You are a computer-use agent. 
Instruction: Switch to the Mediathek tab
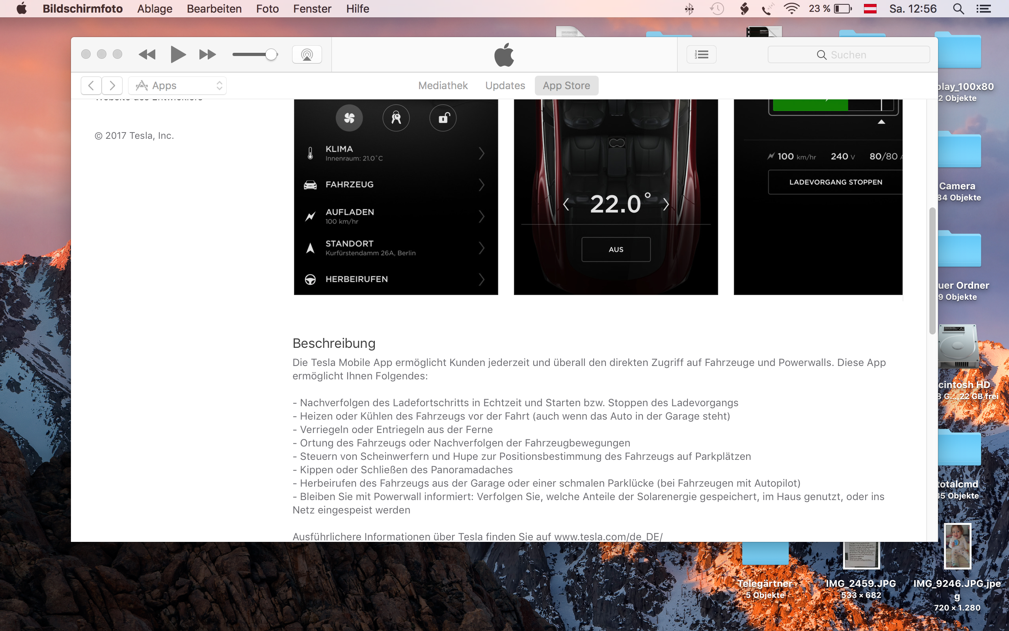coord(443,86)
